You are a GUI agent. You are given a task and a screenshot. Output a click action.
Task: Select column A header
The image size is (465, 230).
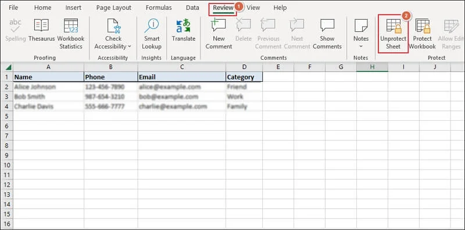(48, 67)
